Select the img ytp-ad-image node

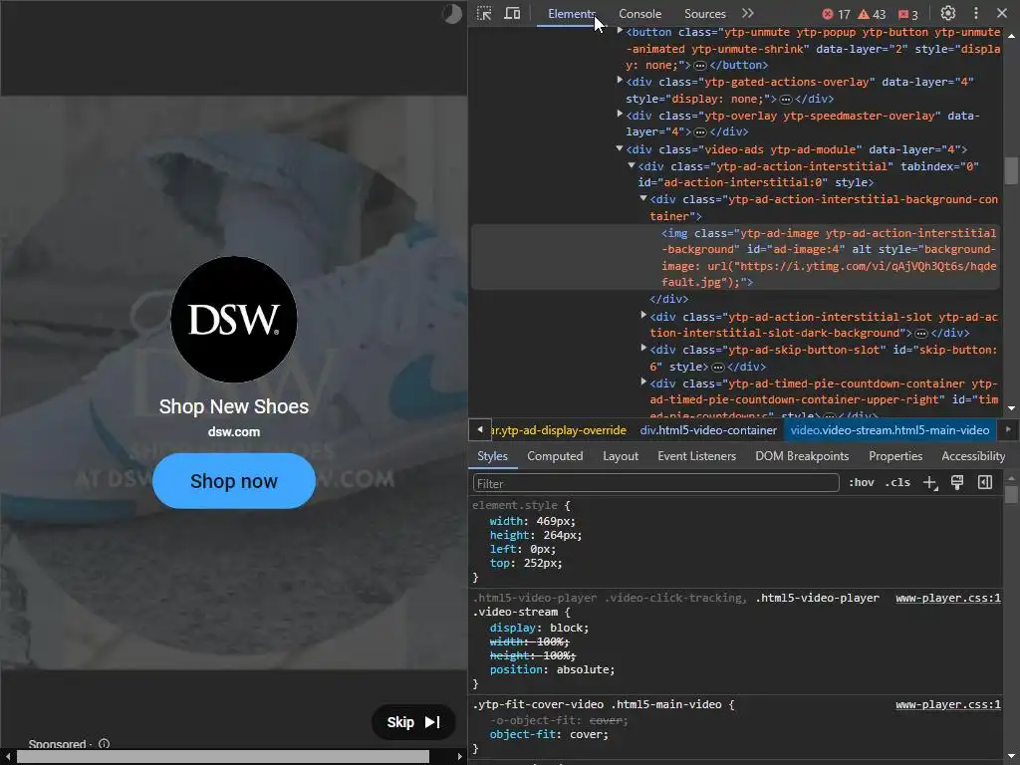coord(735,258)
